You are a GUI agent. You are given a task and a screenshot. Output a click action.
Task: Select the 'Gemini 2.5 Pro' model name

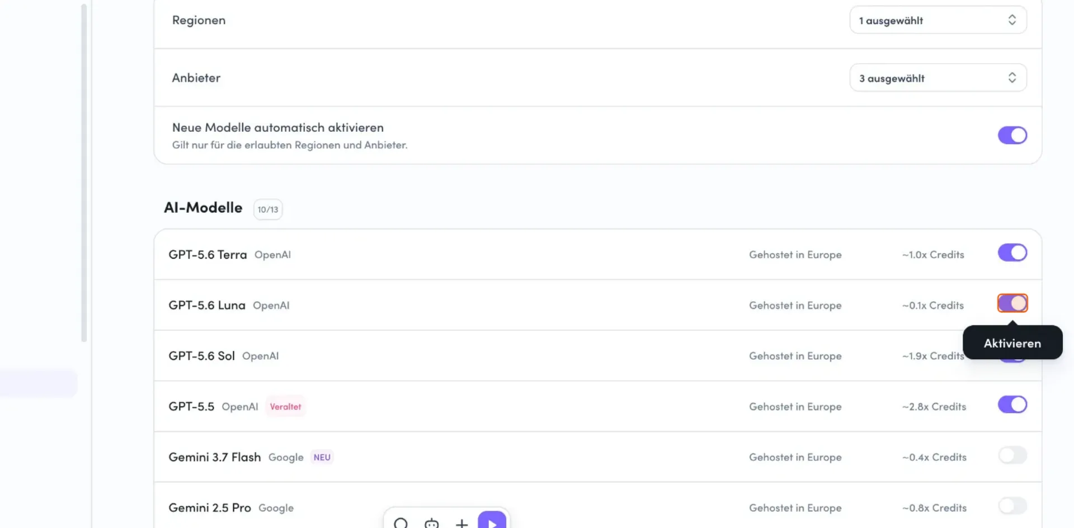click(210, 508)
